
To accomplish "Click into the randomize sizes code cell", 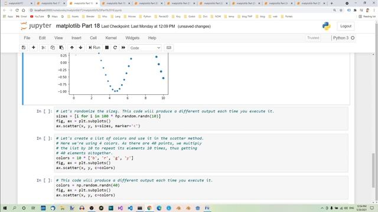I will pyautogui.click(x=201, y=118).
